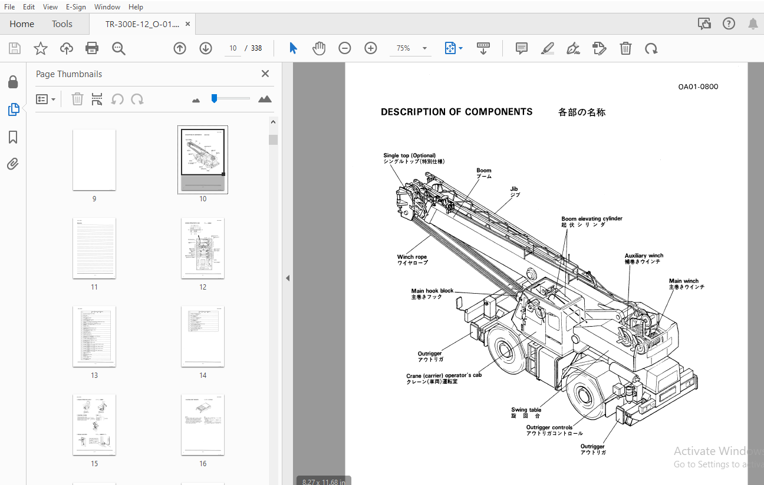This screenshot has width=764, height=485.
Task: Select page 11 thumbnail
Action: 94,248
